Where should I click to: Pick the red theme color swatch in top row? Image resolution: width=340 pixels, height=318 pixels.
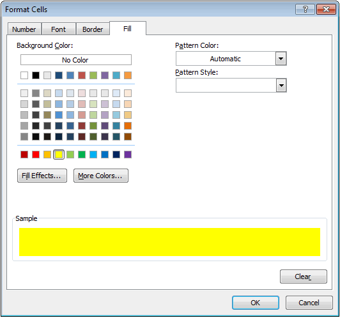(x=82, y=75)
